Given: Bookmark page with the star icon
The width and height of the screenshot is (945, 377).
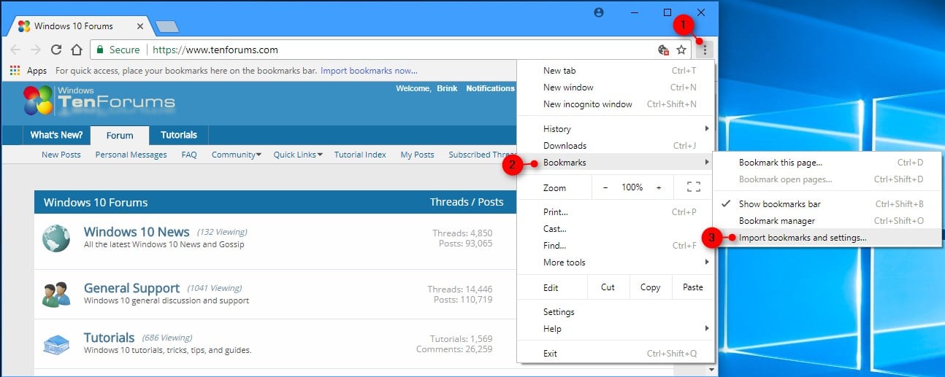Looking at the screenshot, I should [x=681, y=50].
